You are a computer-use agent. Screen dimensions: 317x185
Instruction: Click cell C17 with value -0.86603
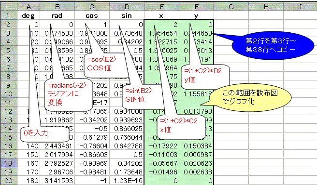coord(92,155)
